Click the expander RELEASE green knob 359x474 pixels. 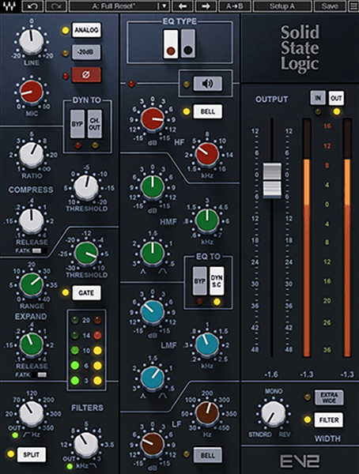tap(31, 344)
